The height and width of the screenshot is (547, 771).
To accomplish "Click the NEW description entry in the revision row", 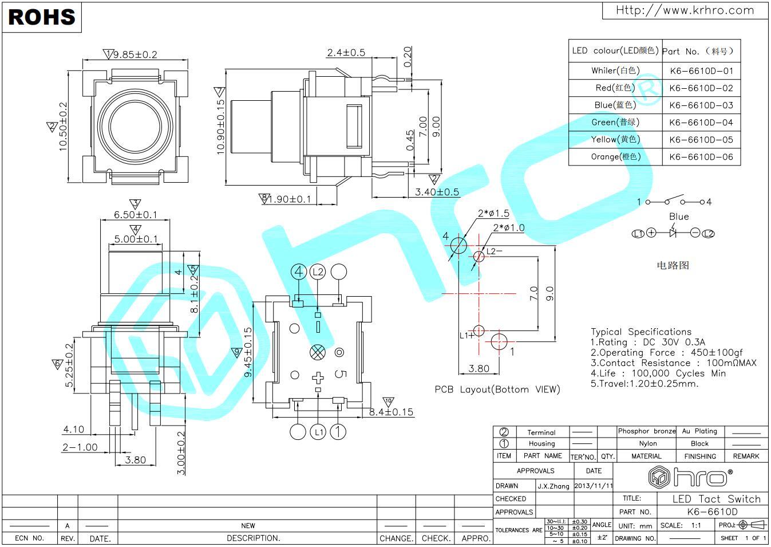I will [248, 525].
